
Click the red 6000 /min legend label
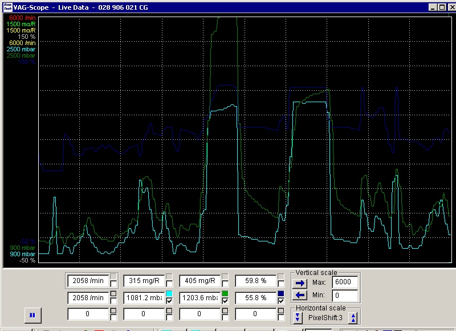[22, 18]
